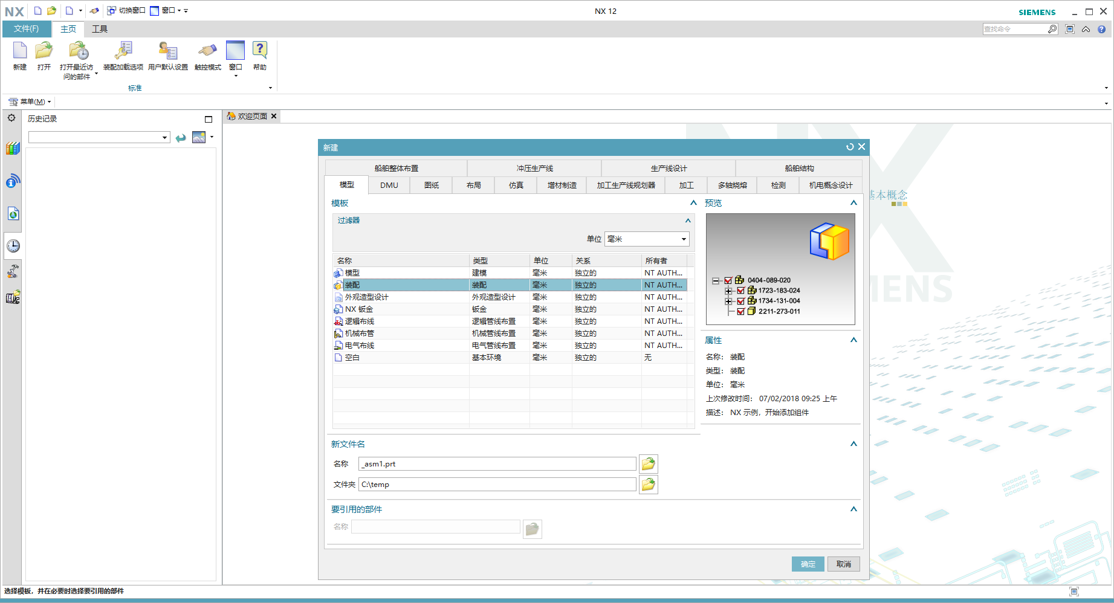This screenshot has width=1114, height=603.
Task: Click reset icon in 新建 dialog title bar
Action: [850, 147]
